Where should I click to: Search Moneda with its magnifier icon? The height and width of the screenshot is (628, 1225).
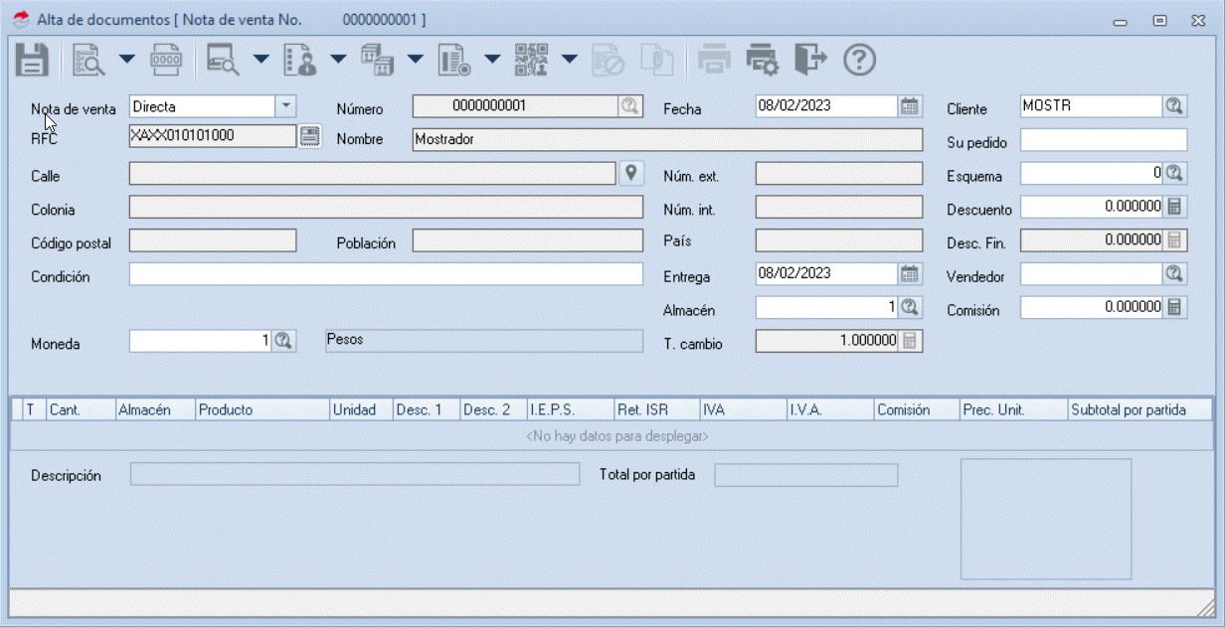pos(283,341)
